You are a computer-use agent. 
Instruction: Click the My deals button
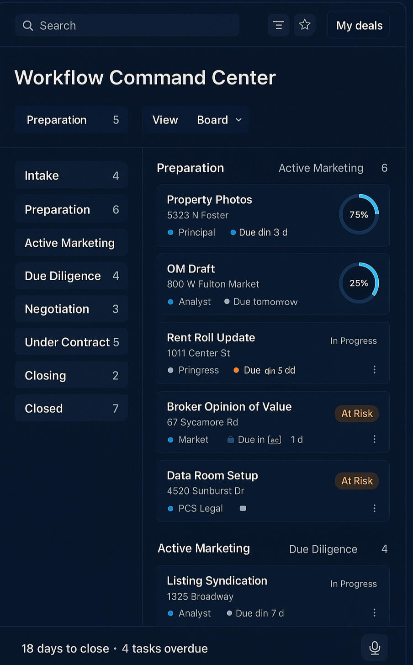[x=359, y=26]
